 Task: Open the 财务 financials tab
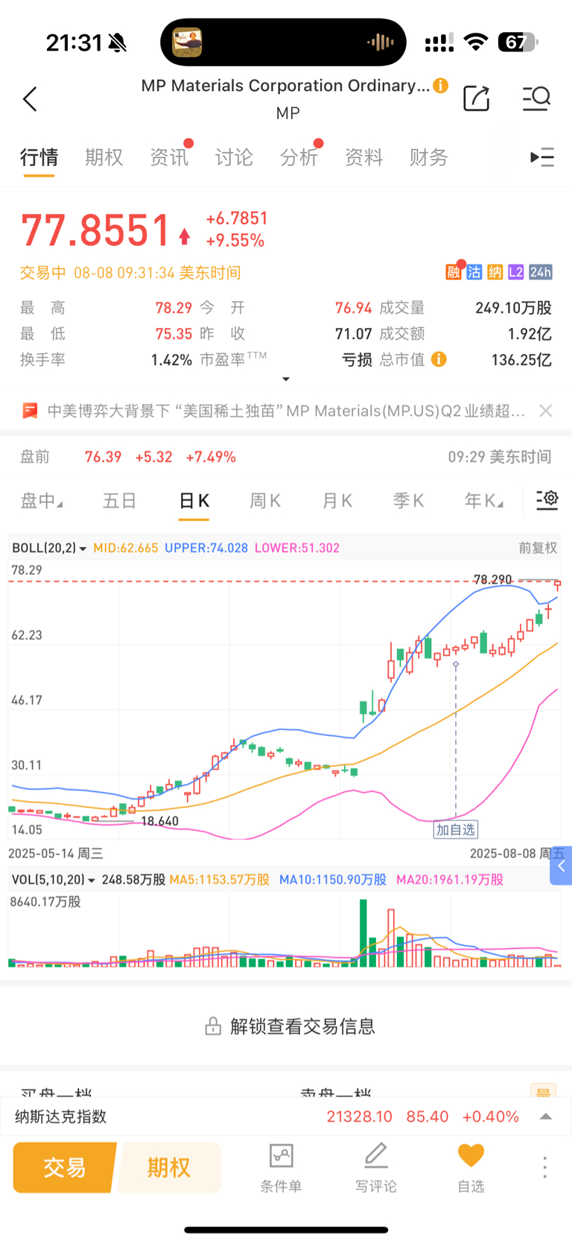click(x=428, y=157)
